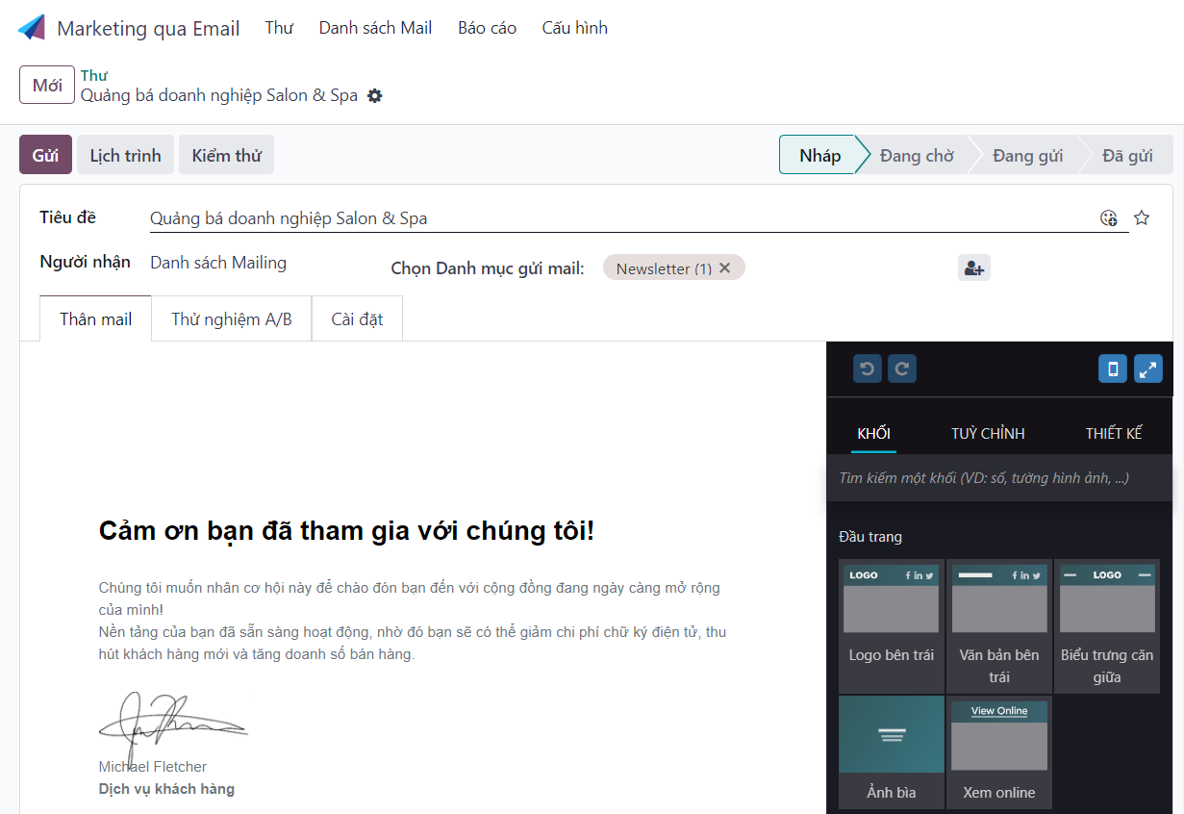The image size is (1184, 814).
Task: Click the block search input field
Action: 998,478
